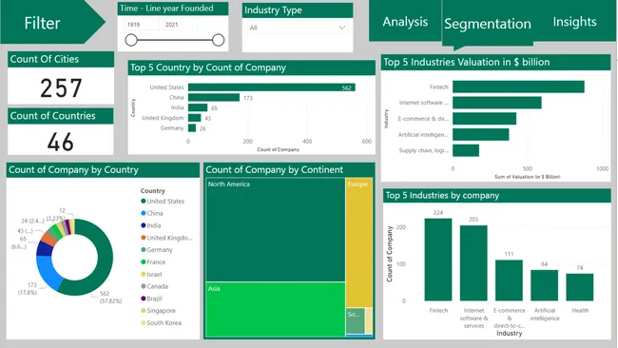Viewport: 618px width, 348px height.
Task: Select the Artificial intelligence column with 84
Action: tap(544, 285)
